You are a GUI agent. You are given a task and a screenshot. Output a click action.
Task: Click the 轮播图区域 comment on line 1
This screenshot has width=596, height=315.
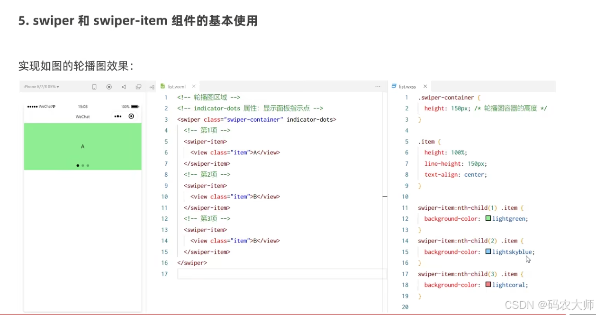(x=209, y=98)
